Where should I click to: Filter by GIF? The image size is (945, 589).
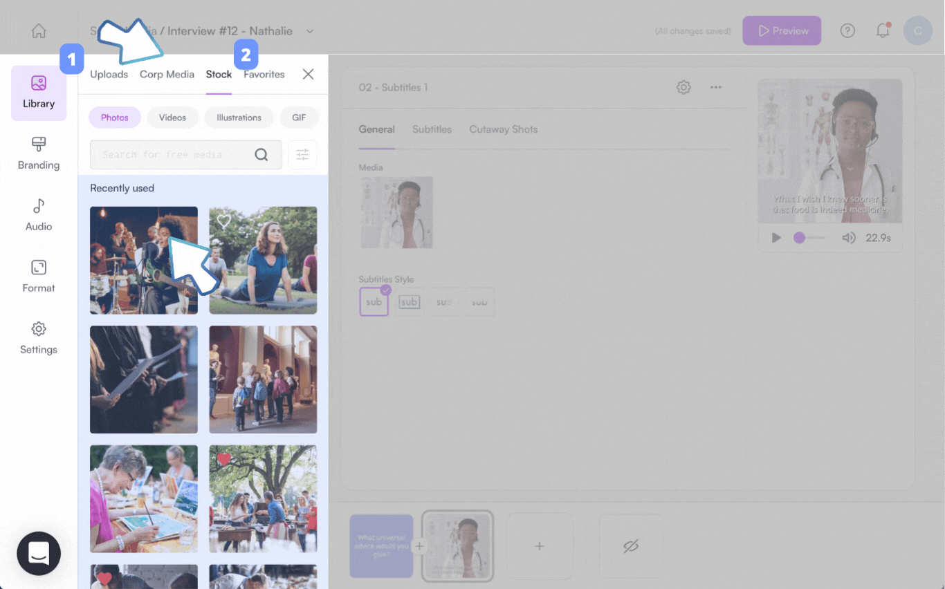pos(299,118)
